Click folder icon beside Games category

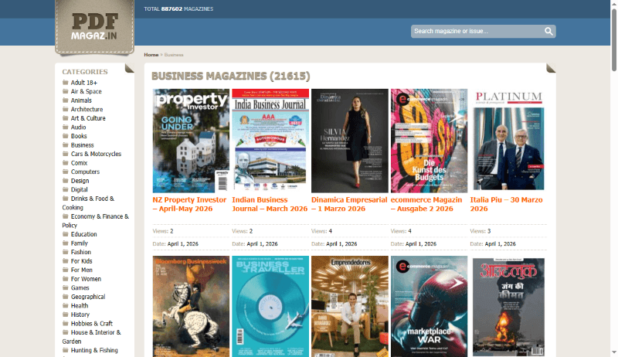coord(66,287)
